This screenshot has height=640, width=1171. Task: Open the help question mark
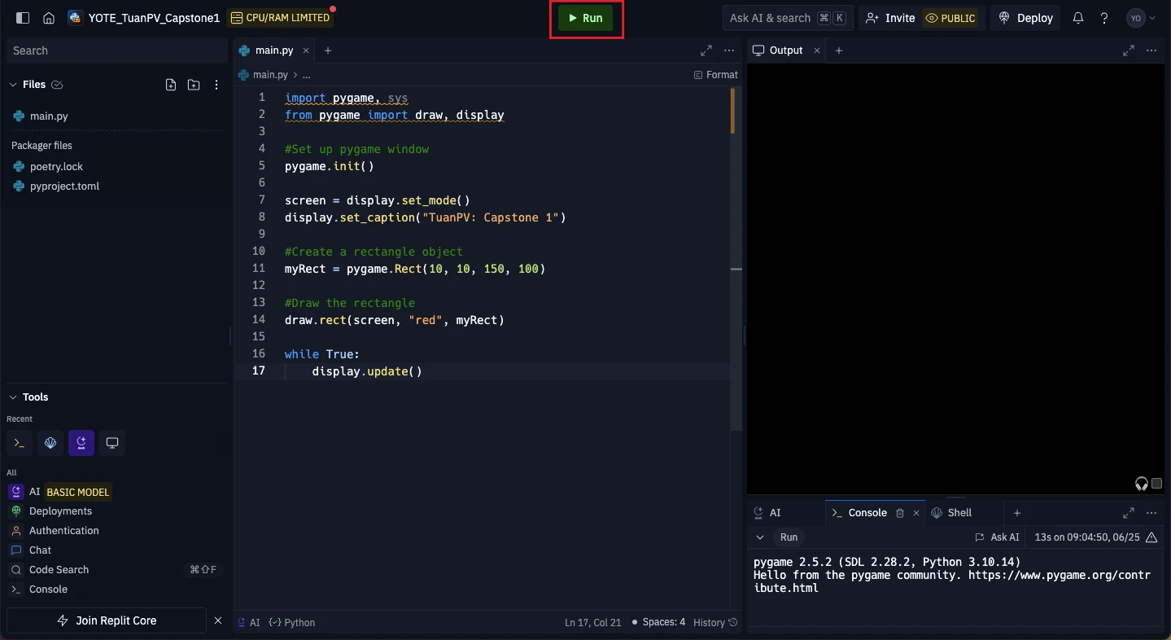(1104, 18)
